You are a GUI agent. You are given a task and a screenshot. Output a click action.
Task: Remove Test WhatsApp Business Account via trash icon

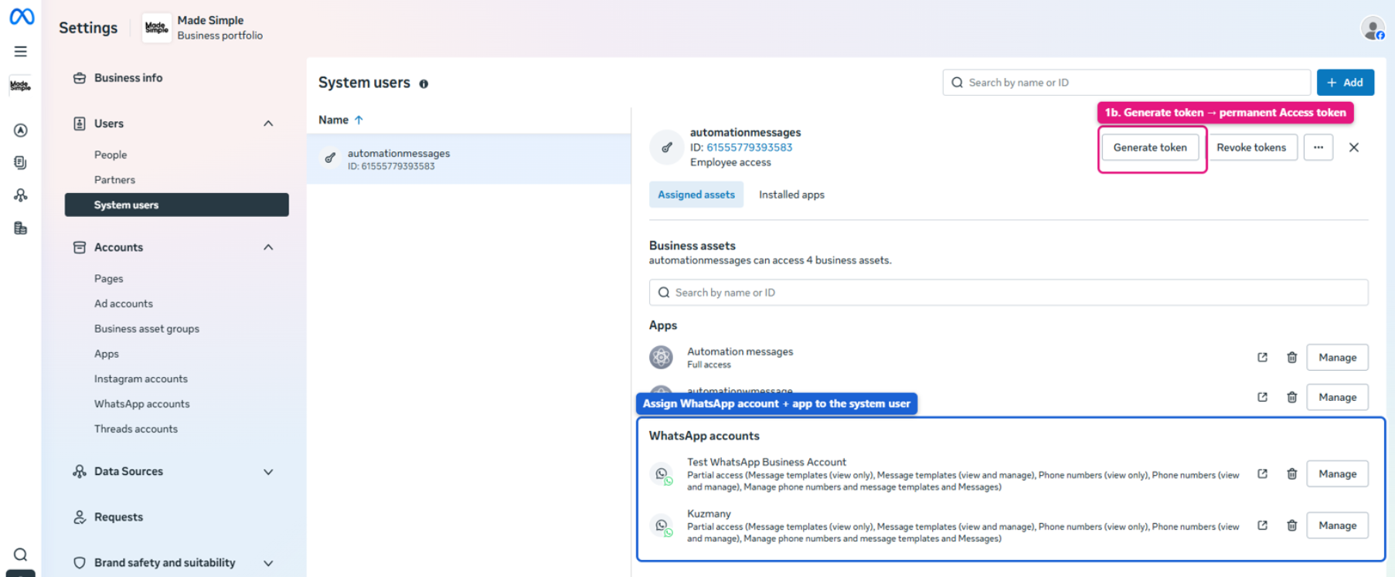(x=1291, y=473)
